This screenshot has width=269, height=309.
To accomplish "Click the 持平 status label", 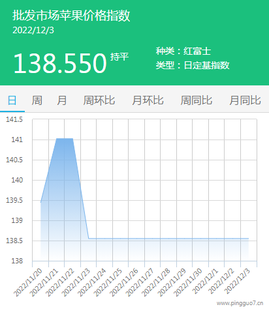I will coord(119,57).
